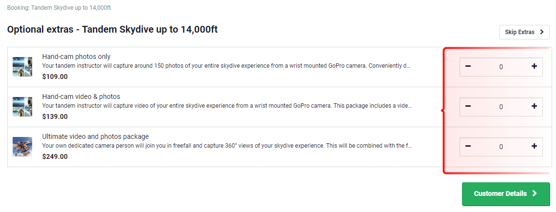Click minus for Hand-cam video & photos
The image size is (556, 212).
tap(468, 106)
